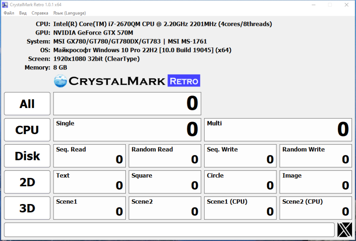This screenshot has height=241, width=356.
Task: Run all benchmarks with All button
Action: 27,104
